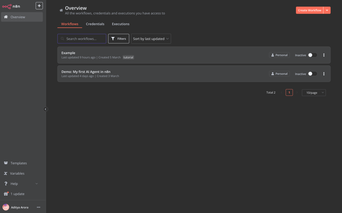The image size is (342, 213).
Task: Click the plus icon beside the n8n logo
Action: pyautogui.click(x=39, y=6)
